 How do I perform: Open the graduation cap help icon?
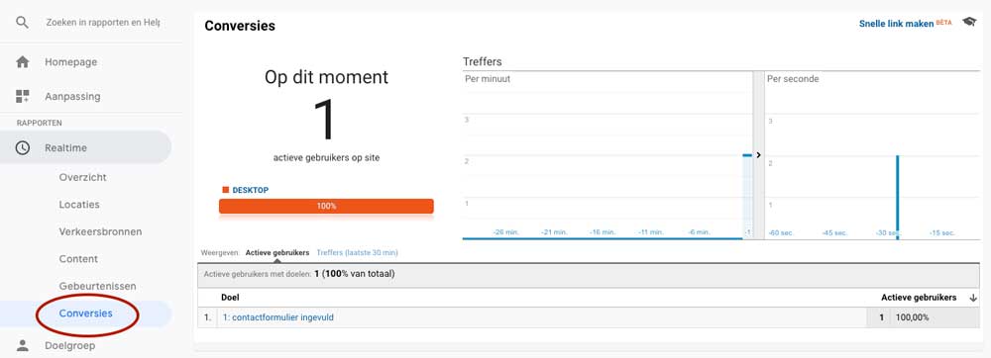pyautogui.click(x=969, y=22)
